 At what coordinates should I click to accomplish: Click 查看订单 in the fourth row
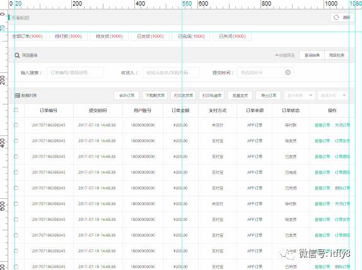322,172
